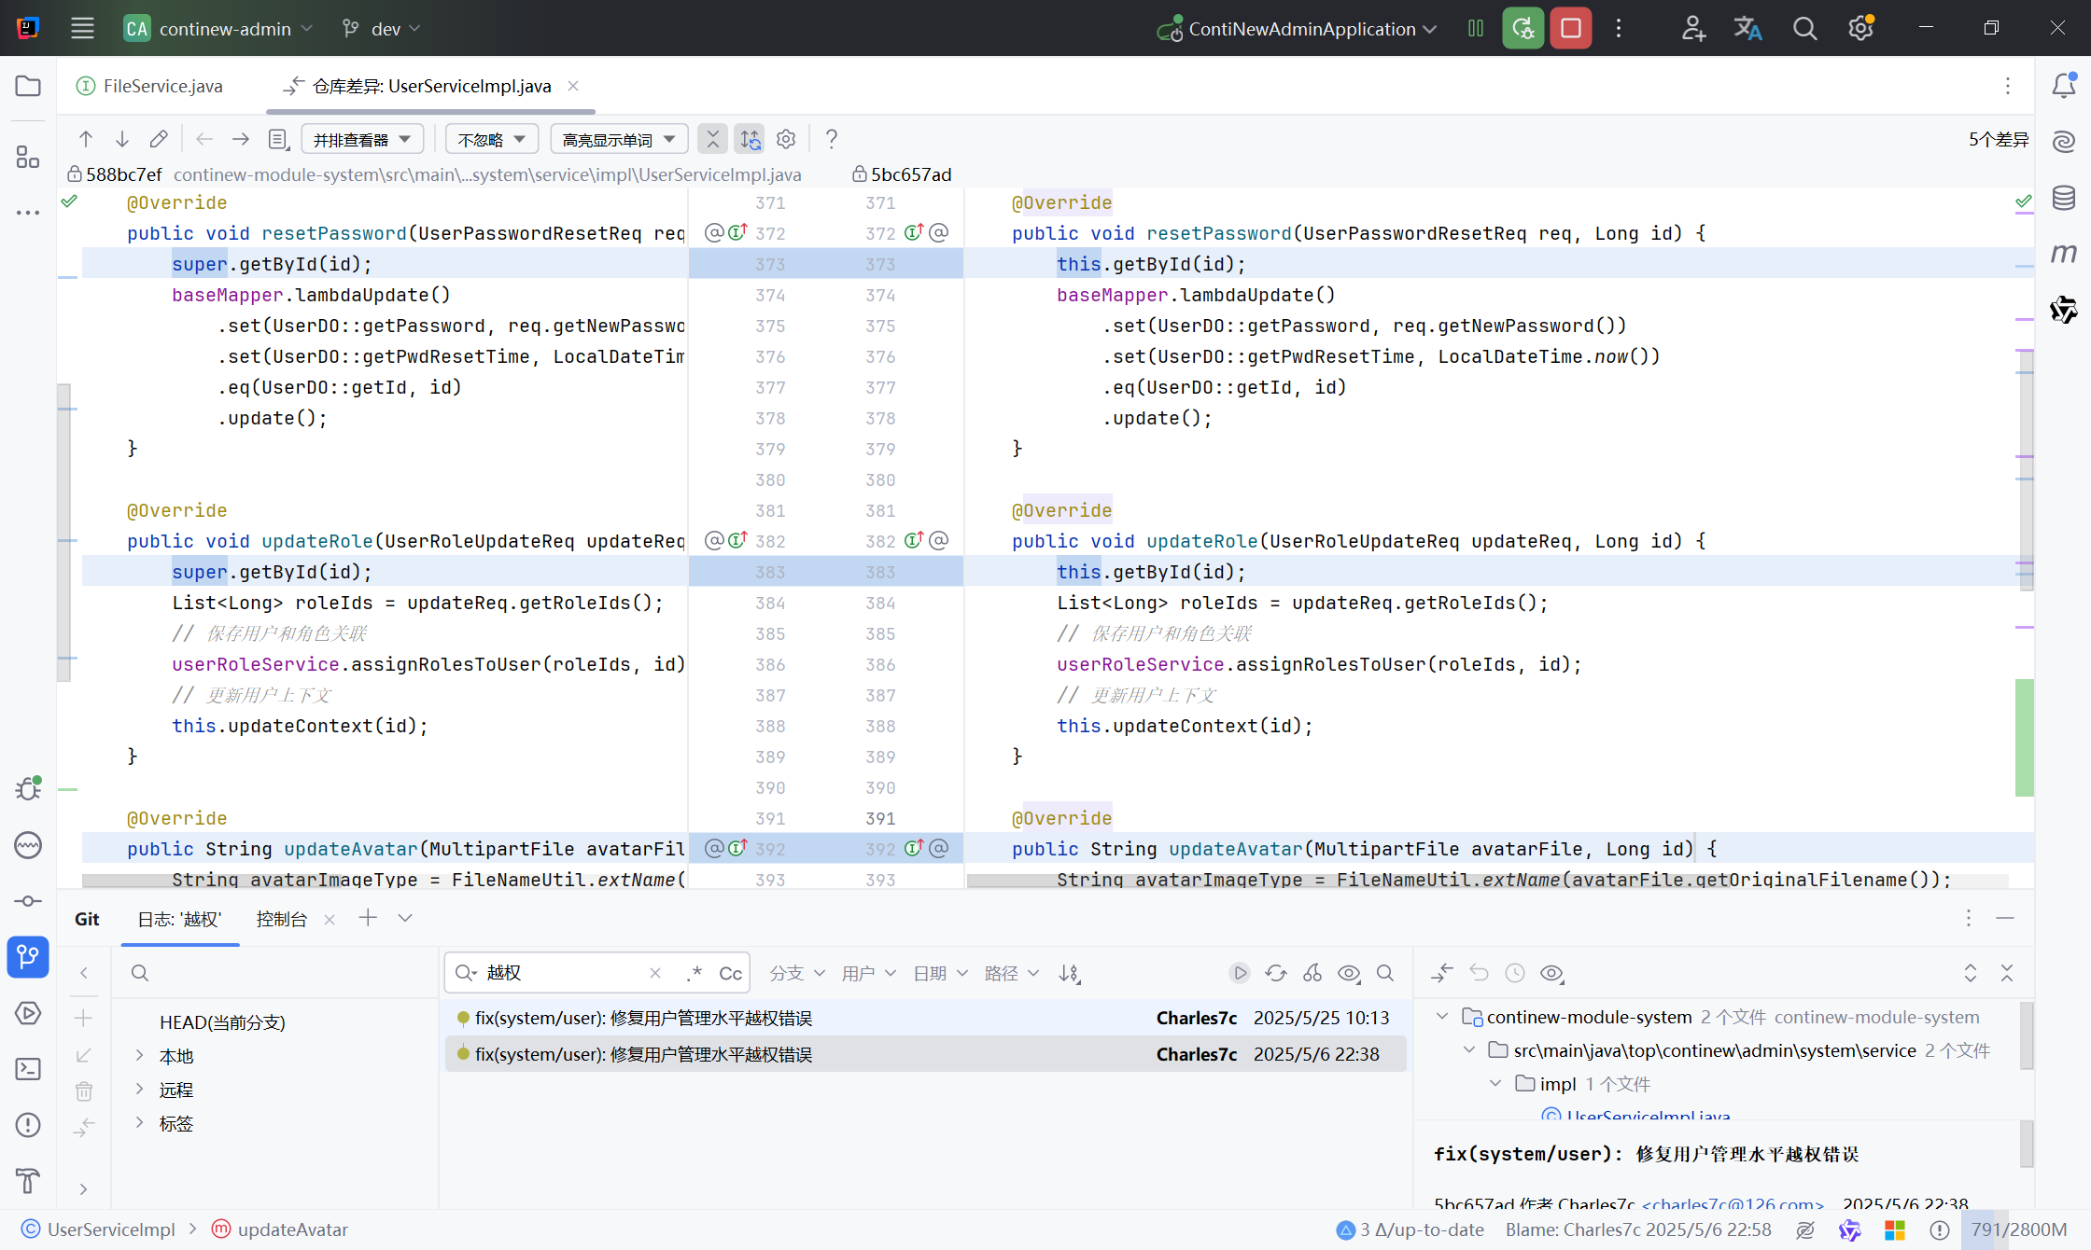Open the continew-admin project dropdown
Viewport: 2091px width, 1250px height.
(x=218, y=29)
